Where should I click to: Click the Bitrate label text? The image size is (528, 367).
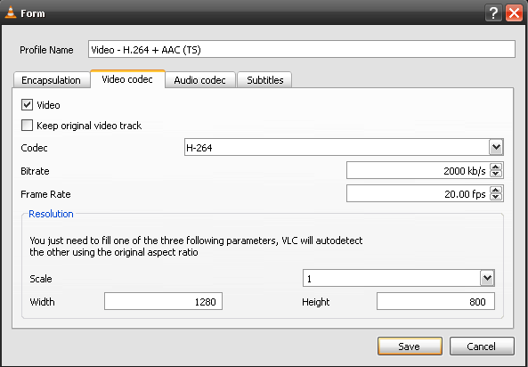pyautogui.click(x=35, y=171)
